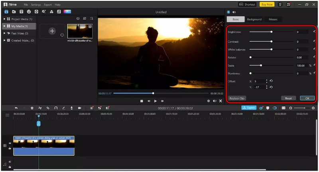Expand the Project Media tree item
The height and width of the screenshot is (172, 319).
click(x=4, y=19)
